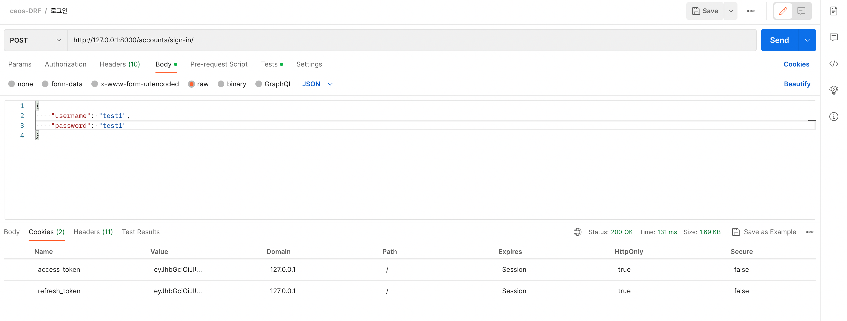Open the Info icon in the right sidebar
The image size is (847, 321).
pyautogui.click(x=834, y=117)
